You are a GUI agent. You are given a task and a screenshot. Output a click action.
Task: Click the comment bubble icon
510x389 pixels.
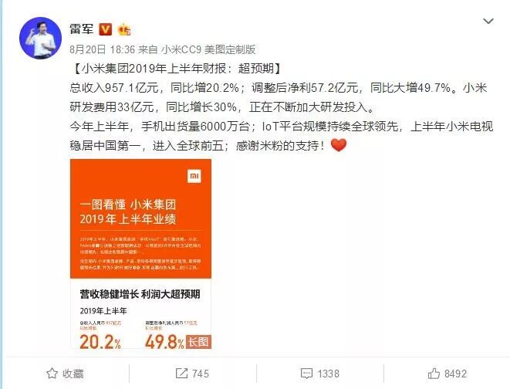click(307, 374)
